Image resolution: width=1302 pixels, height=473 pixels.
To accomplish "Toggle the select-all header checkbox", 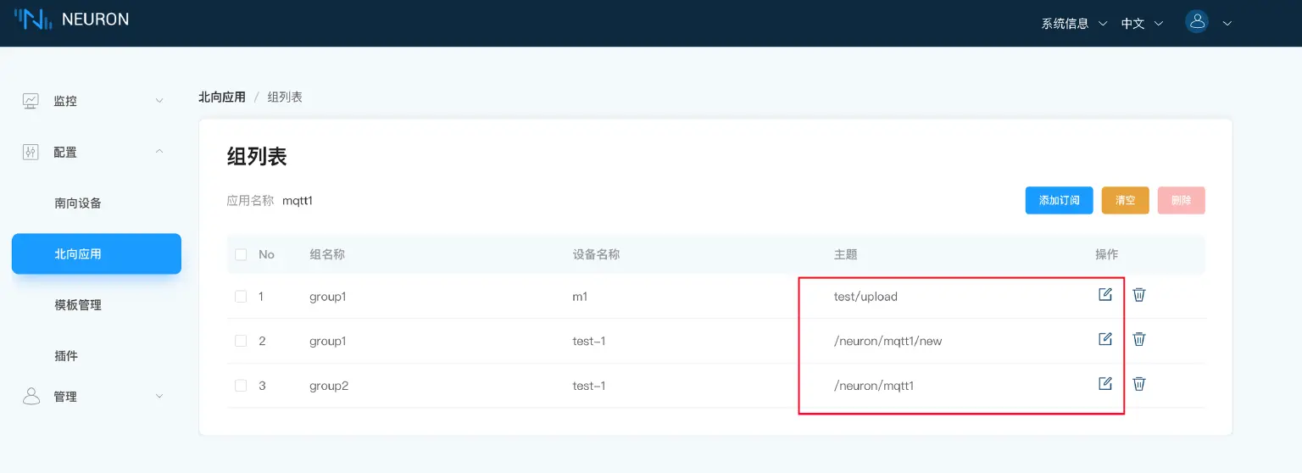I will pyautogui.click(x=241, y=254).
